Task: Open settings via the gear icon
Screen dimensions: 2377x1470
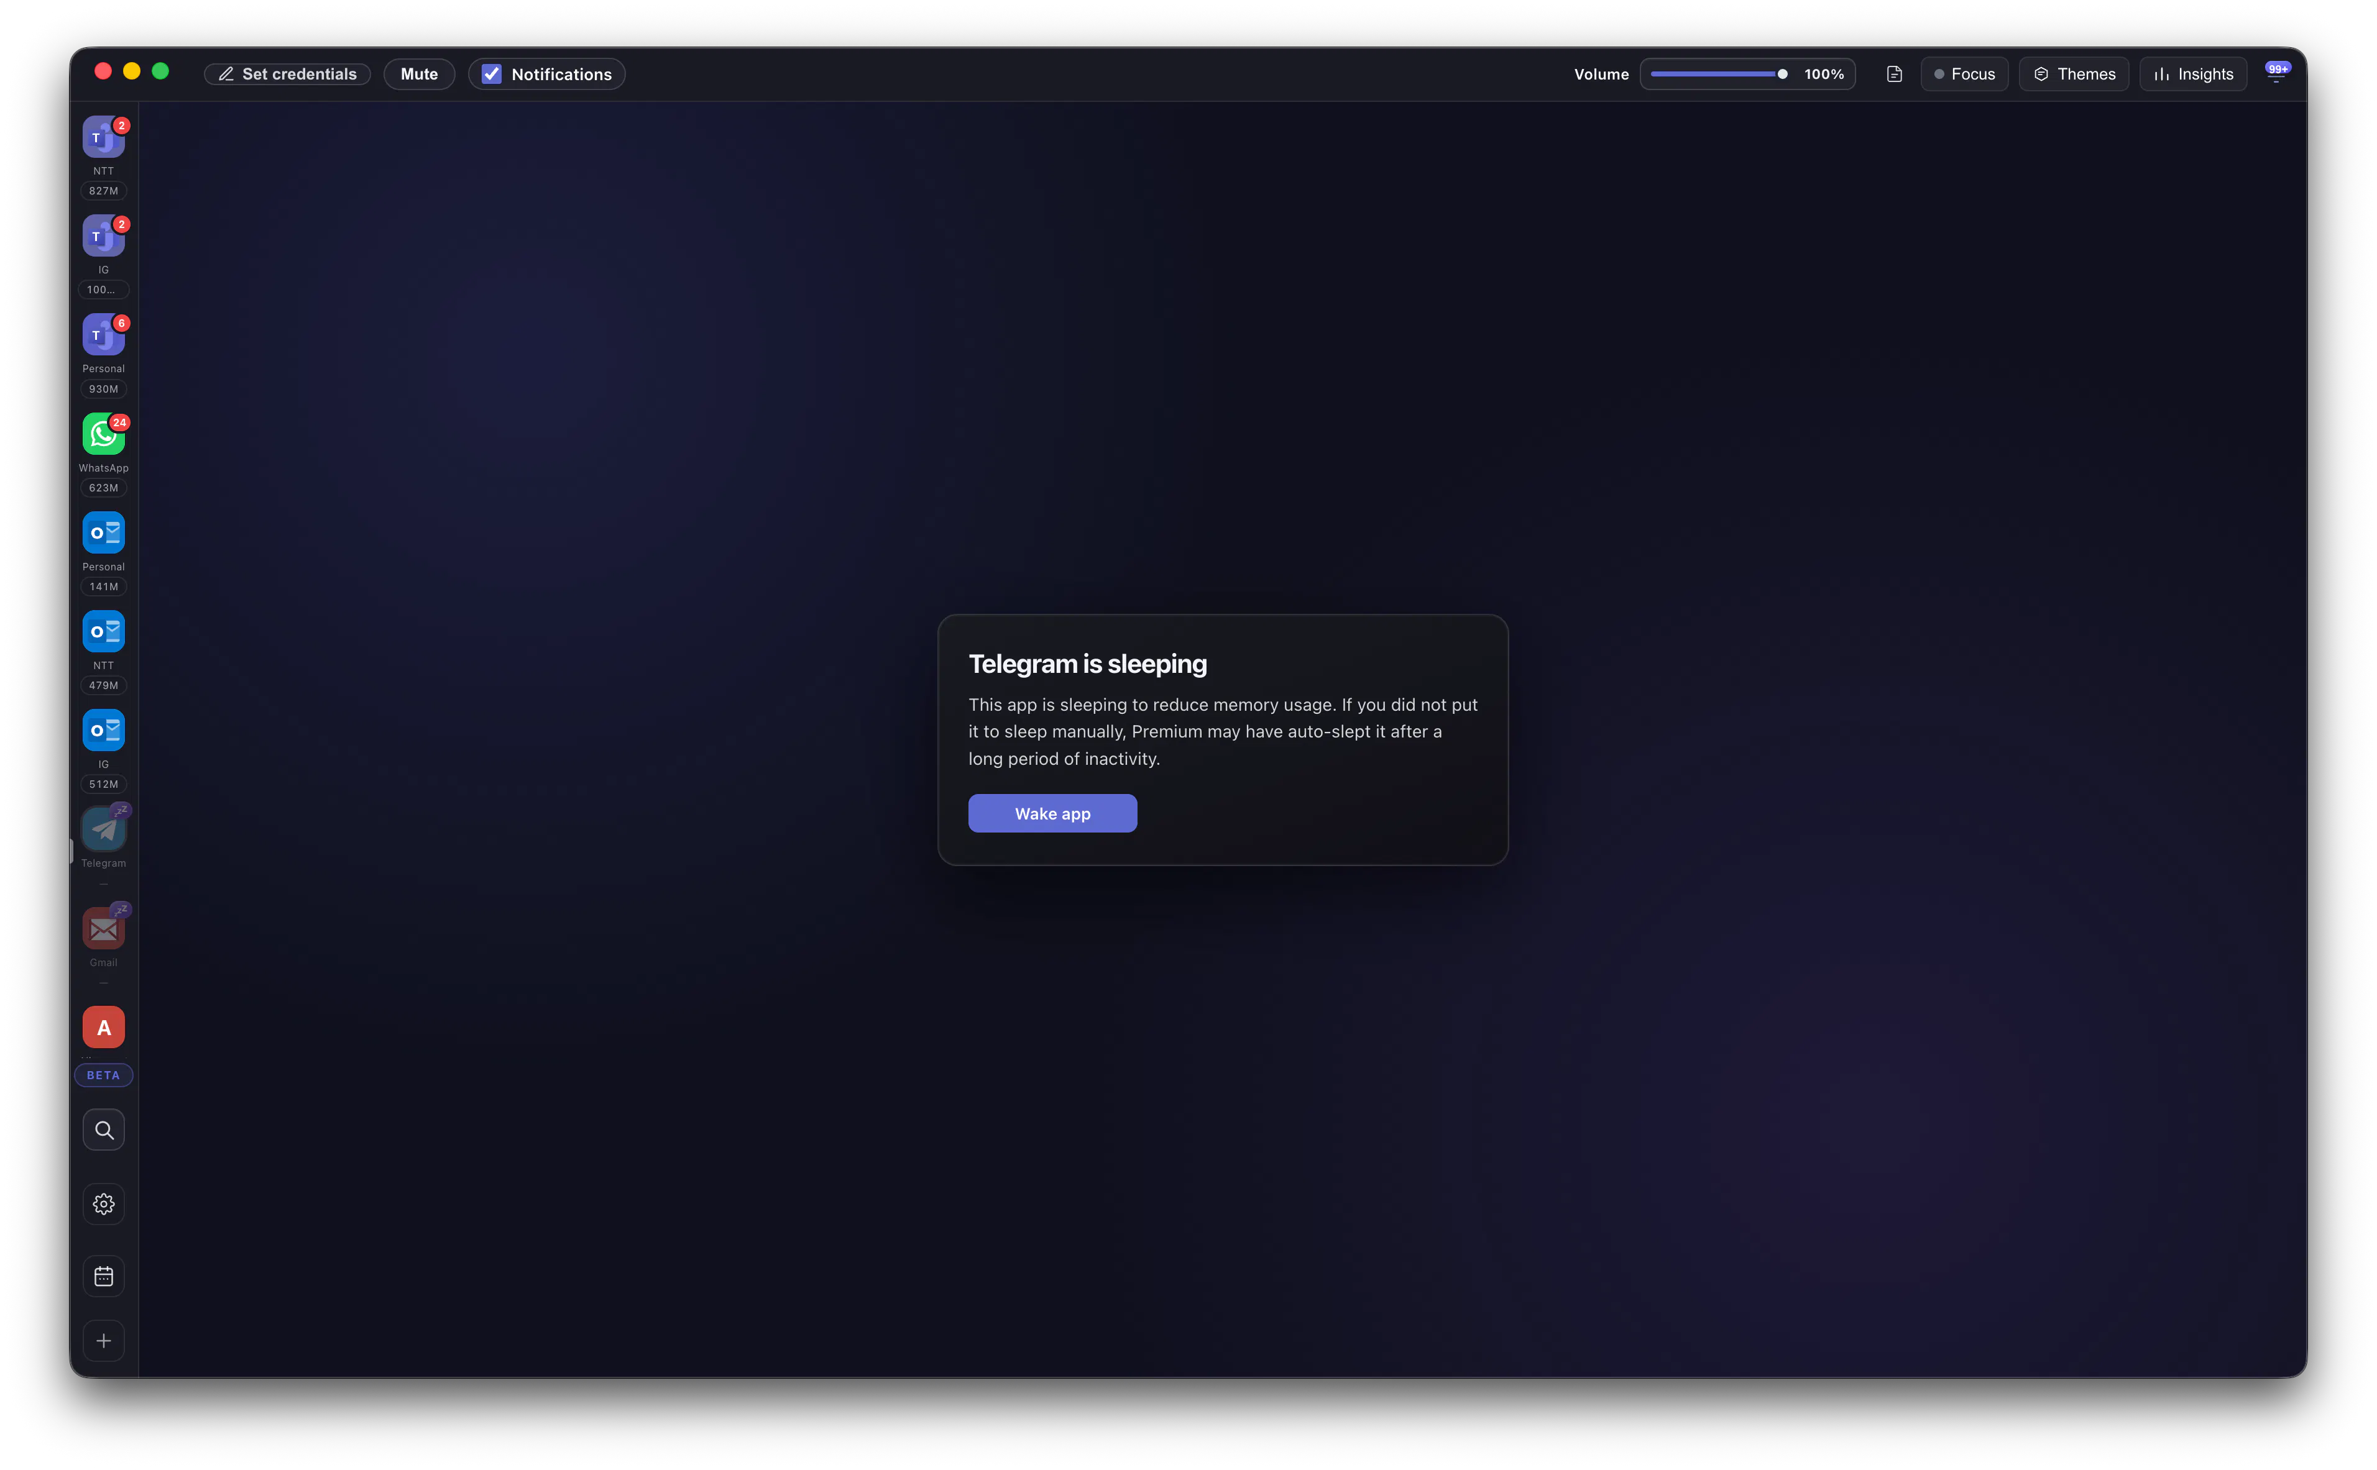Action: [103, 1205]
